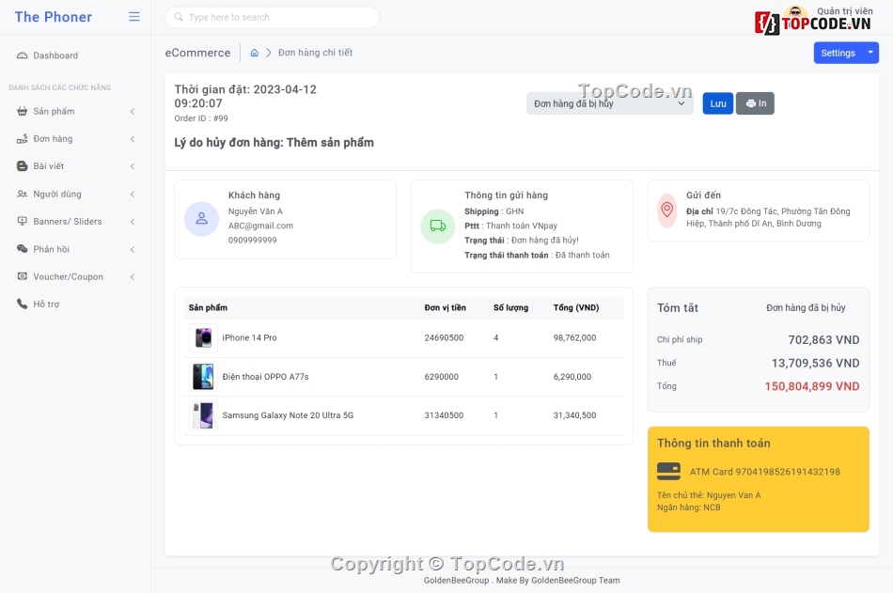Expand the Sản phẩm sidebar menu
Image resolution: width=893 pixels, height=593 pixels.
click(75, 111)
